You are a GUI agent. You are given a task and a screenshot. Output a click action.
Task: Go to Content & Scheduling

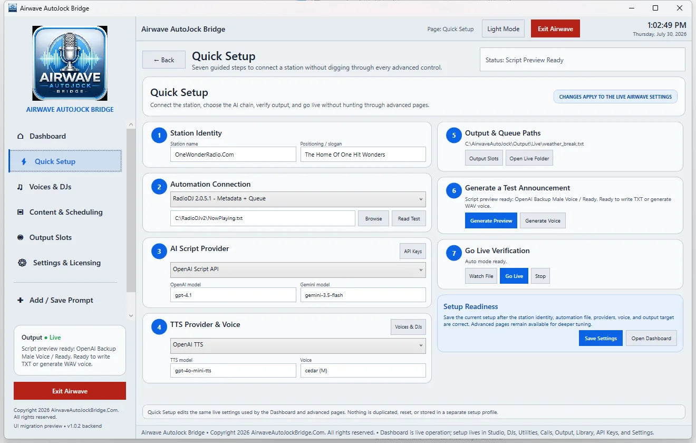point(65,212)
